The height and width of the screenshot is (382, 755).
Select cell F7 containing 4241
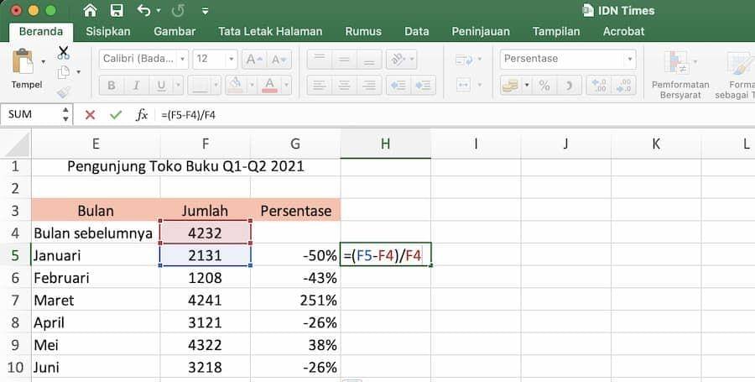(205, 300)
